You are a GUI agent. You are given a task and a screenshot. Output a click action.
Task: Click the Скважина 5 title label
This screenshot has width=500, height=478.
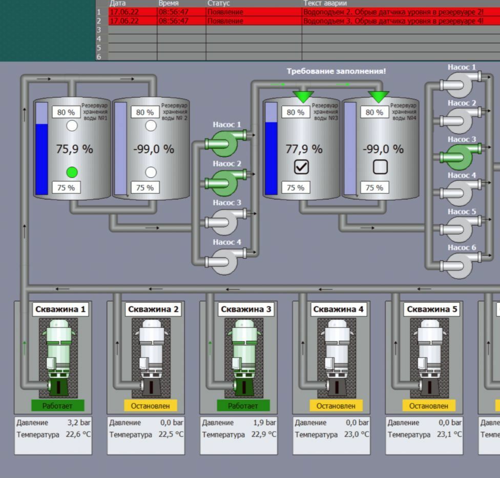coord(432,309)
